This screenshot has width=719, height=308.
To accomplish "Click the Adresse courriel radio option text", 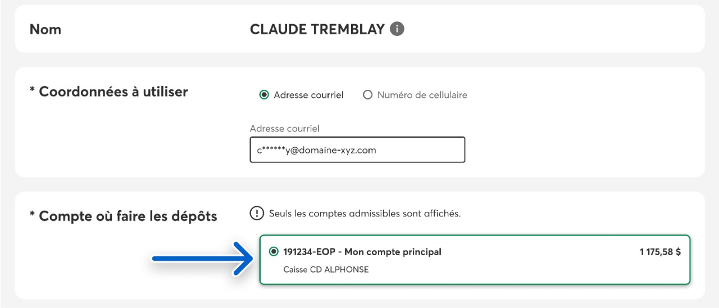I will [x=308, y=95].
